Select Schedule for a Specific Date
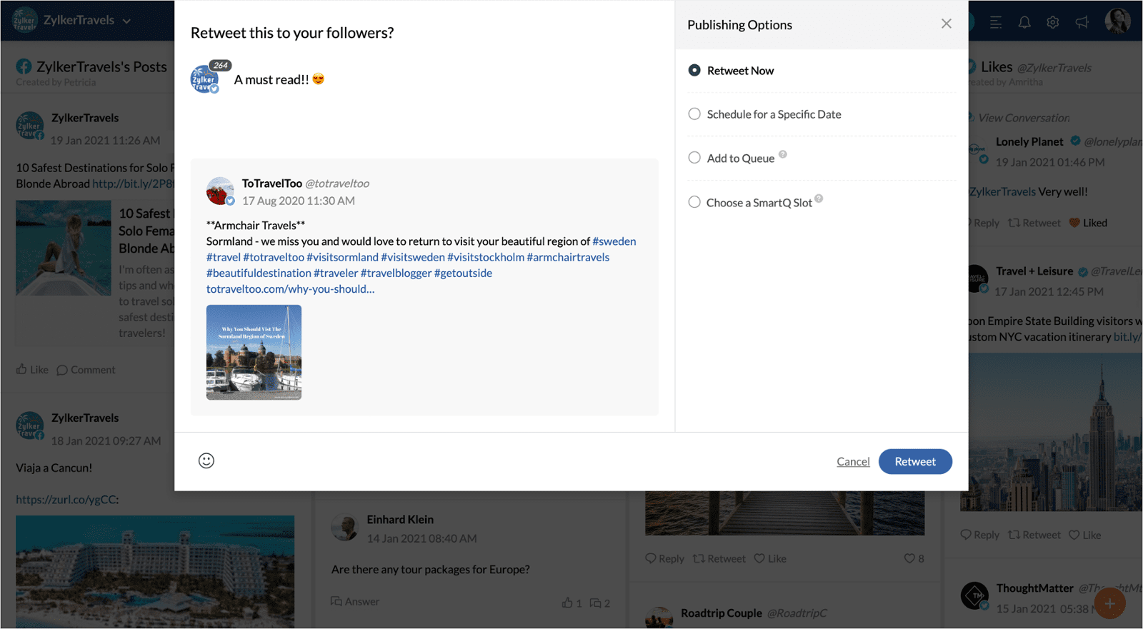Image resolution: width=1143 pixels, height=629 pixels. tap(694, 114)
